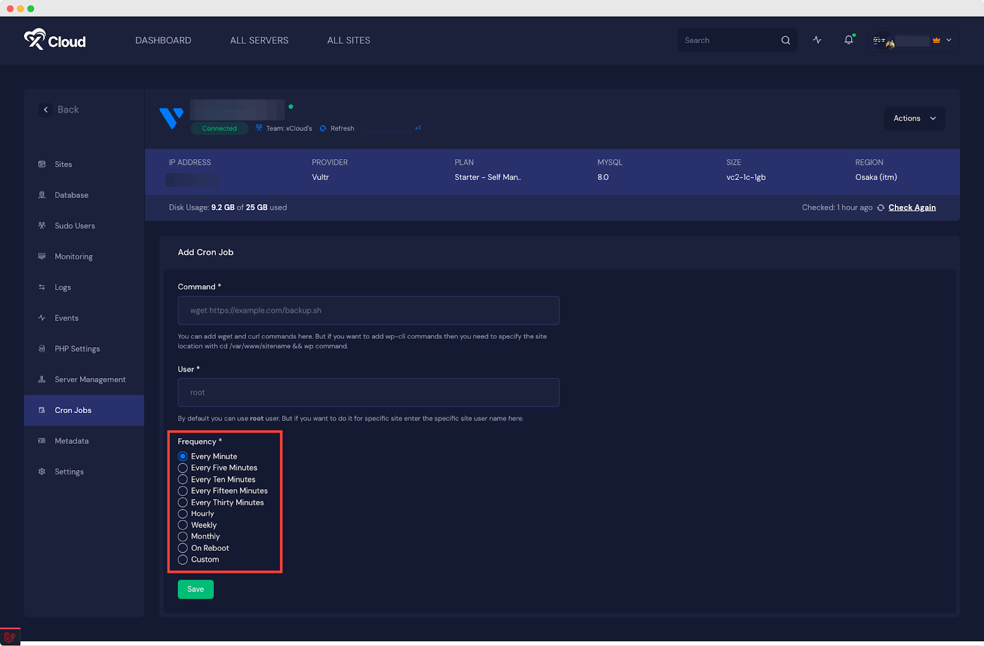
Task: Select the Every Five Minutes frequency
Action: click(x=183, y=468)
